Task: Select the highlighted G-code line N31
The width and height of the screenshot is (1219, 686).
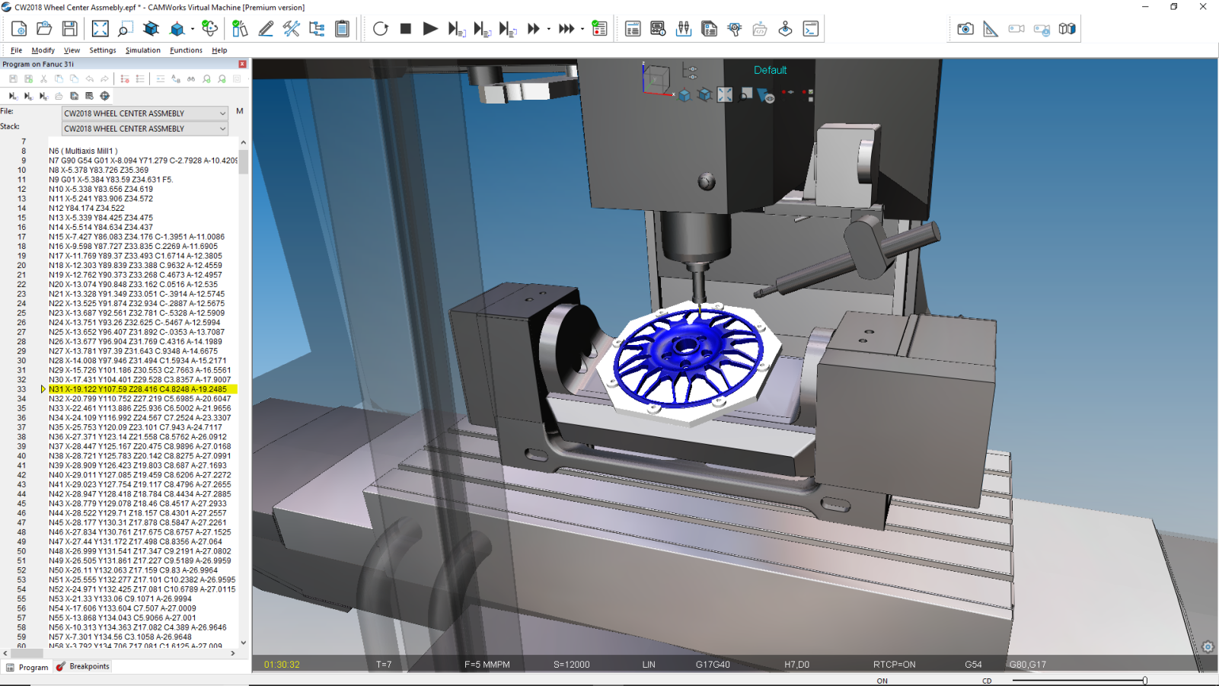Action: (137, 389)
